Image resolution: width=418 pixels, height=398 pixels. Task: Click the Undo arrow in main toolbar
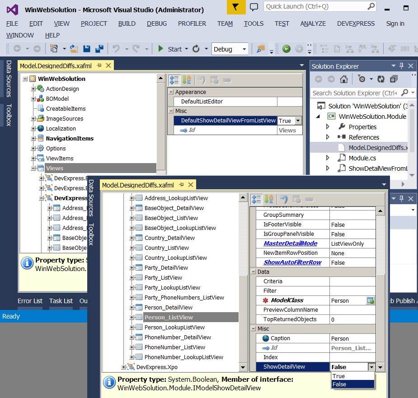pos(116,49)
